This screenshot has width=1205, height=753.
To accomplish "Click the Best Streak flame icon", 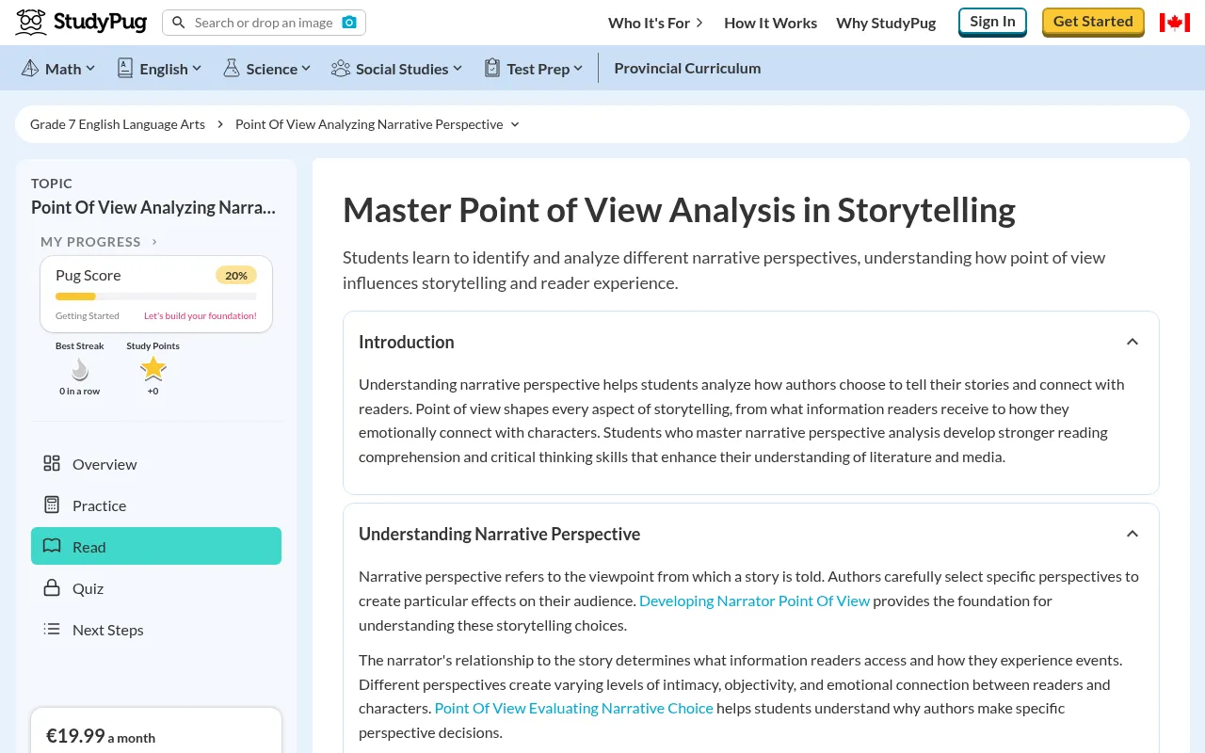I will [x=80, y=368].
